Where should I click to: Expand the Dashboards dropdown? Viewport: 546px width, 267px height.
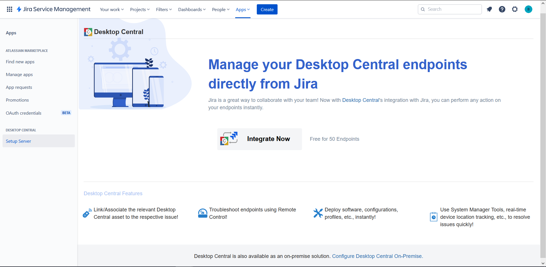point(192,9)
